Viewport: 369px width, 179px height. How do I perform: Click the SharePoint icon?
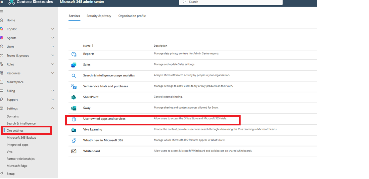(74, 97)
